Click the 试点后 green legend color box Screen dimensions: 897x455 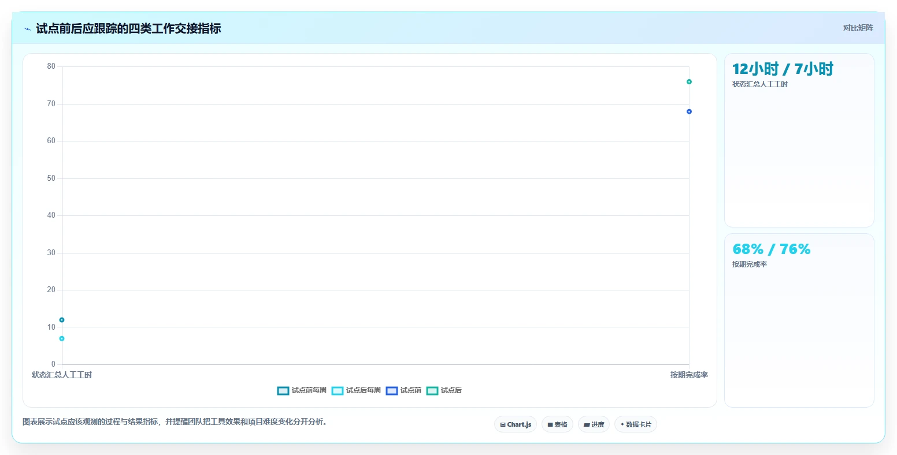(x=432, y=391)
